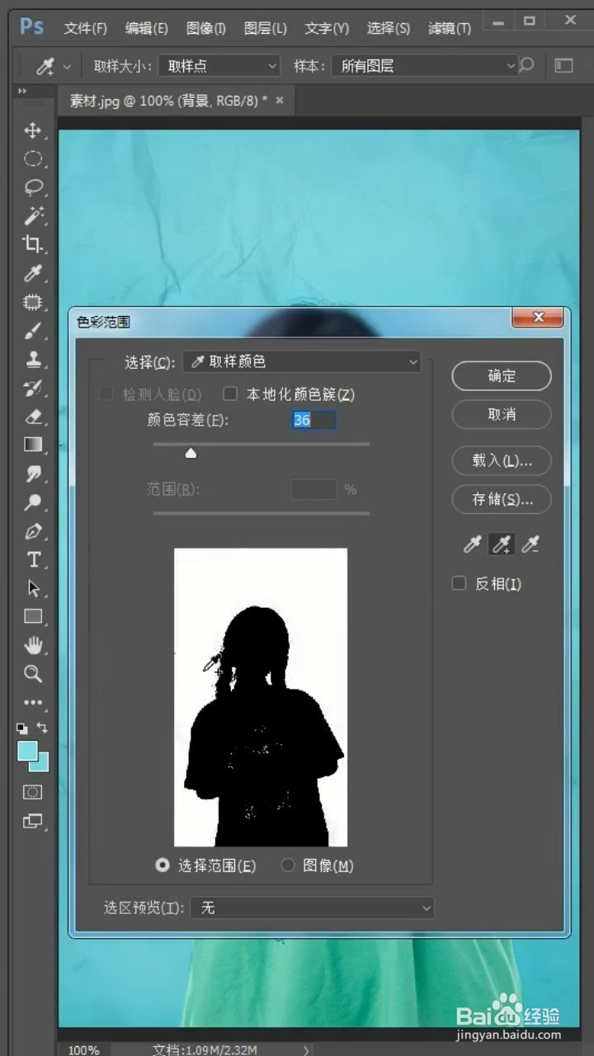This screenshot has height=1056, width=594.
Task: Pick the plain Eyedropper in Color Range
Action: [x=473, y=544]
